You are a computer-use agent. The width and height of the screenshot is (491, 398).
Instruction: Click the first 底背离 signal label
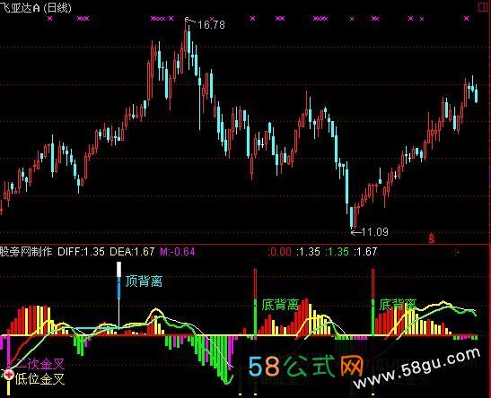(x=280, y=304)
